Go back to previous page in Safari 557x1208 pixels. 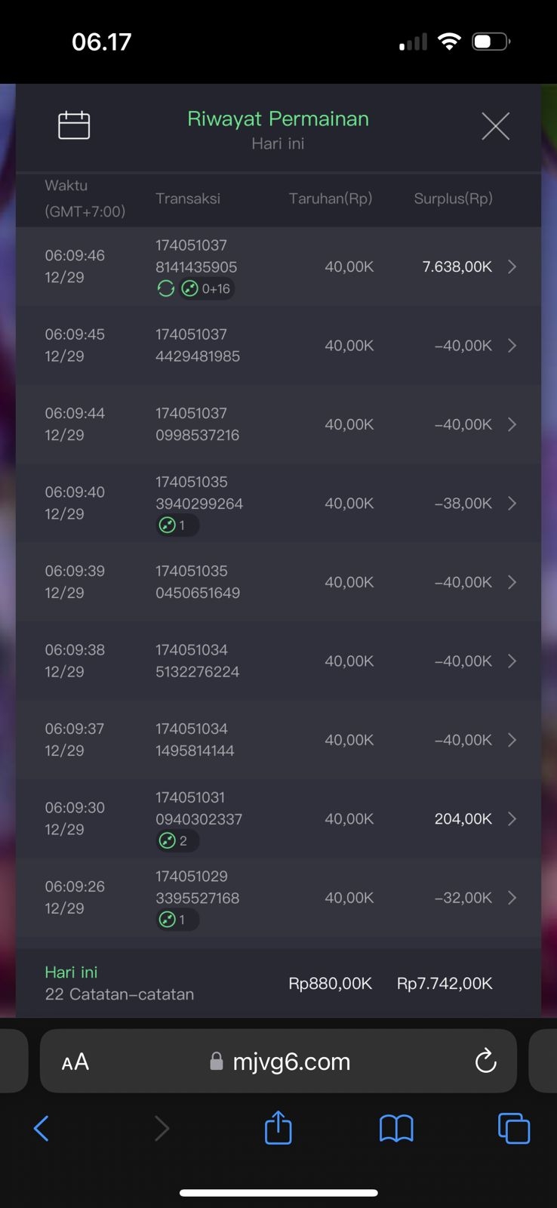point(42,1128)
